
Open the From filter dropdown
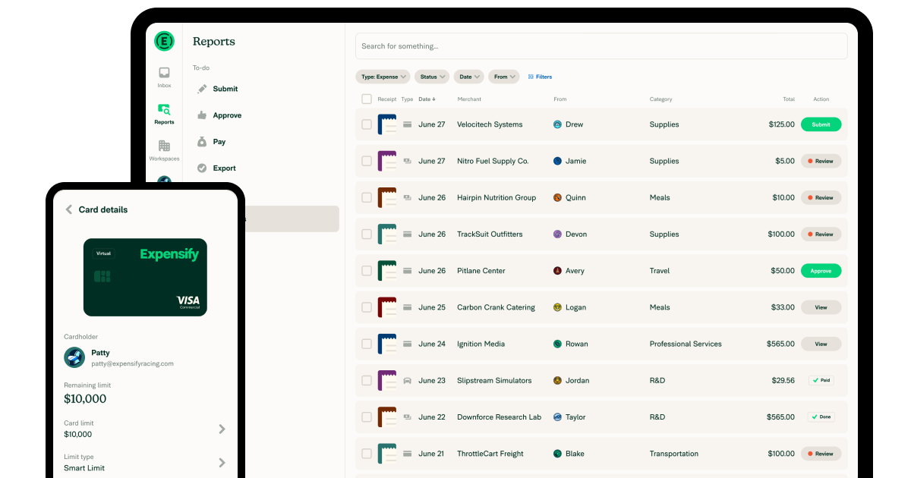point(504,77)
